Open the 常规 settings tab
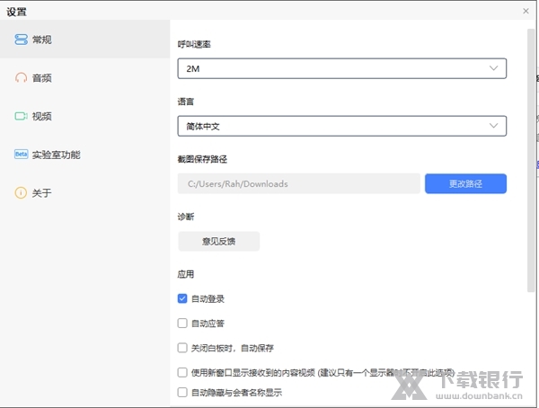 click(x=85, y=40)
